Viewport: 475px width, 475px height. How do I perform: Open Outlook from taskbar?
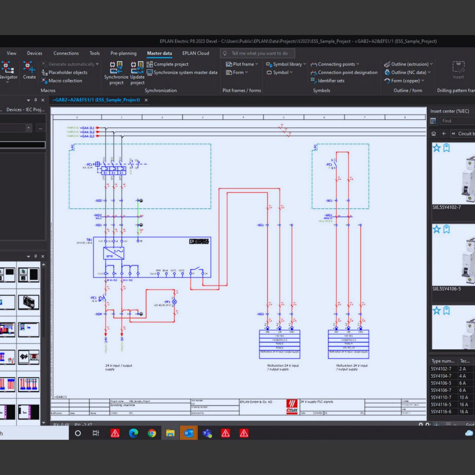[188, 433]
